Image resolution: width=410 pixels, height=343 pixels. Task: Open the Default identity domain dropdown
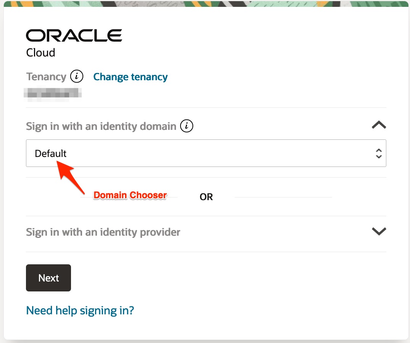(206, 153)
